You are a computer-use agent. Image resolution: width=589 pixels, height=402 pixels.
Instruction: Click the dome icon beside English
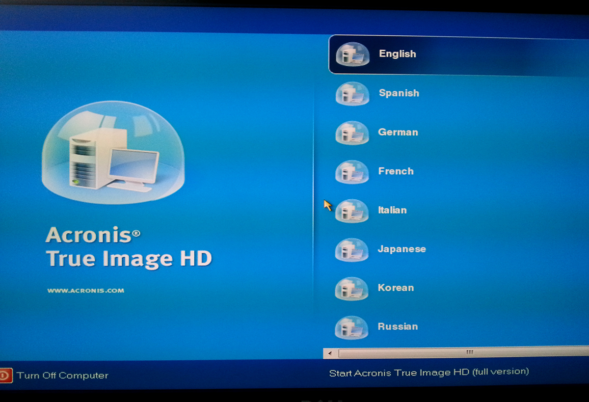(352, 54)
